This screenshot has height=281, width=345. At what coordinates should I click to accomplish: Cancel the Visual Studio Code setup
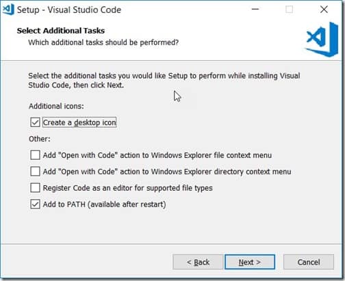(x=309, y=262)
